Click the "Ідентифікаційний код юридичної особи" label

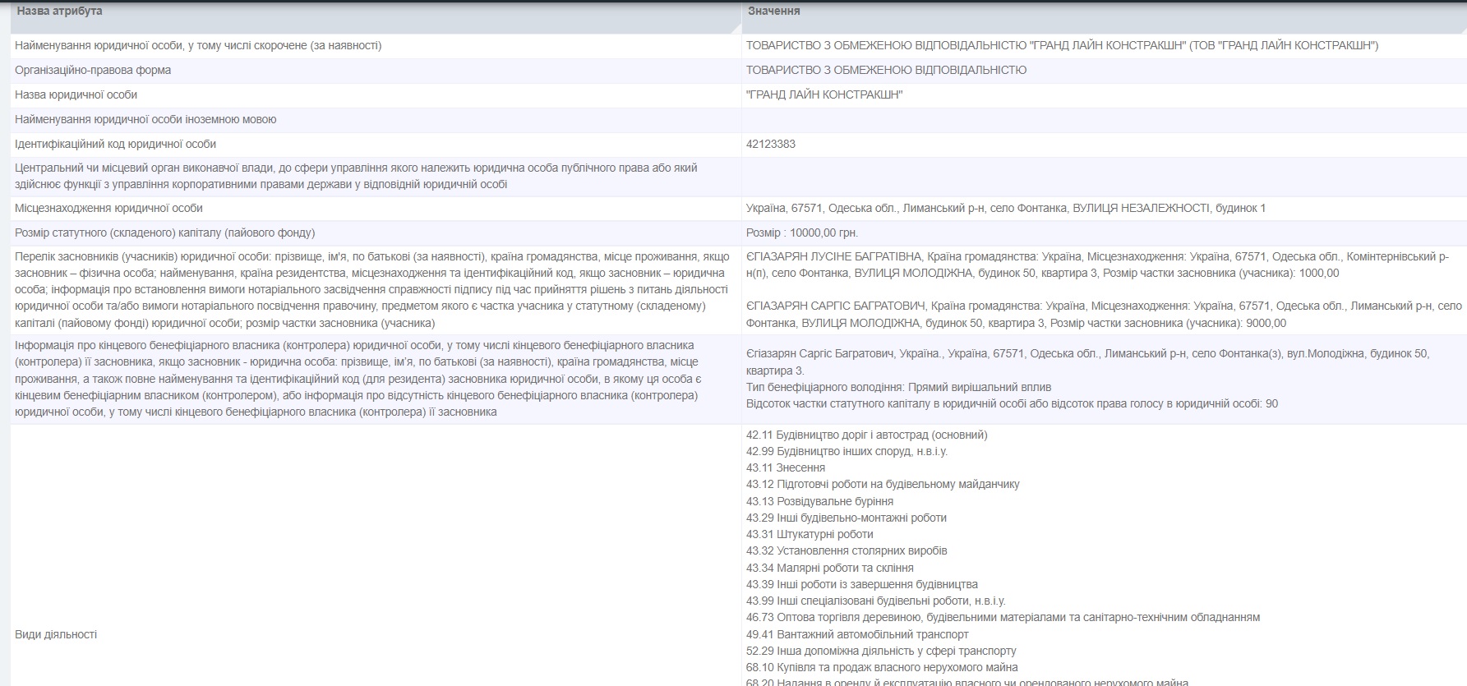pos(115,145)
